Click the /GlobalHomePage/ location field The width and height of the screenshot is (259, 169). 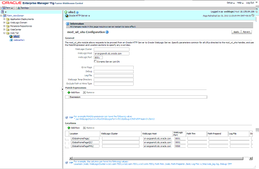point(85,139)
